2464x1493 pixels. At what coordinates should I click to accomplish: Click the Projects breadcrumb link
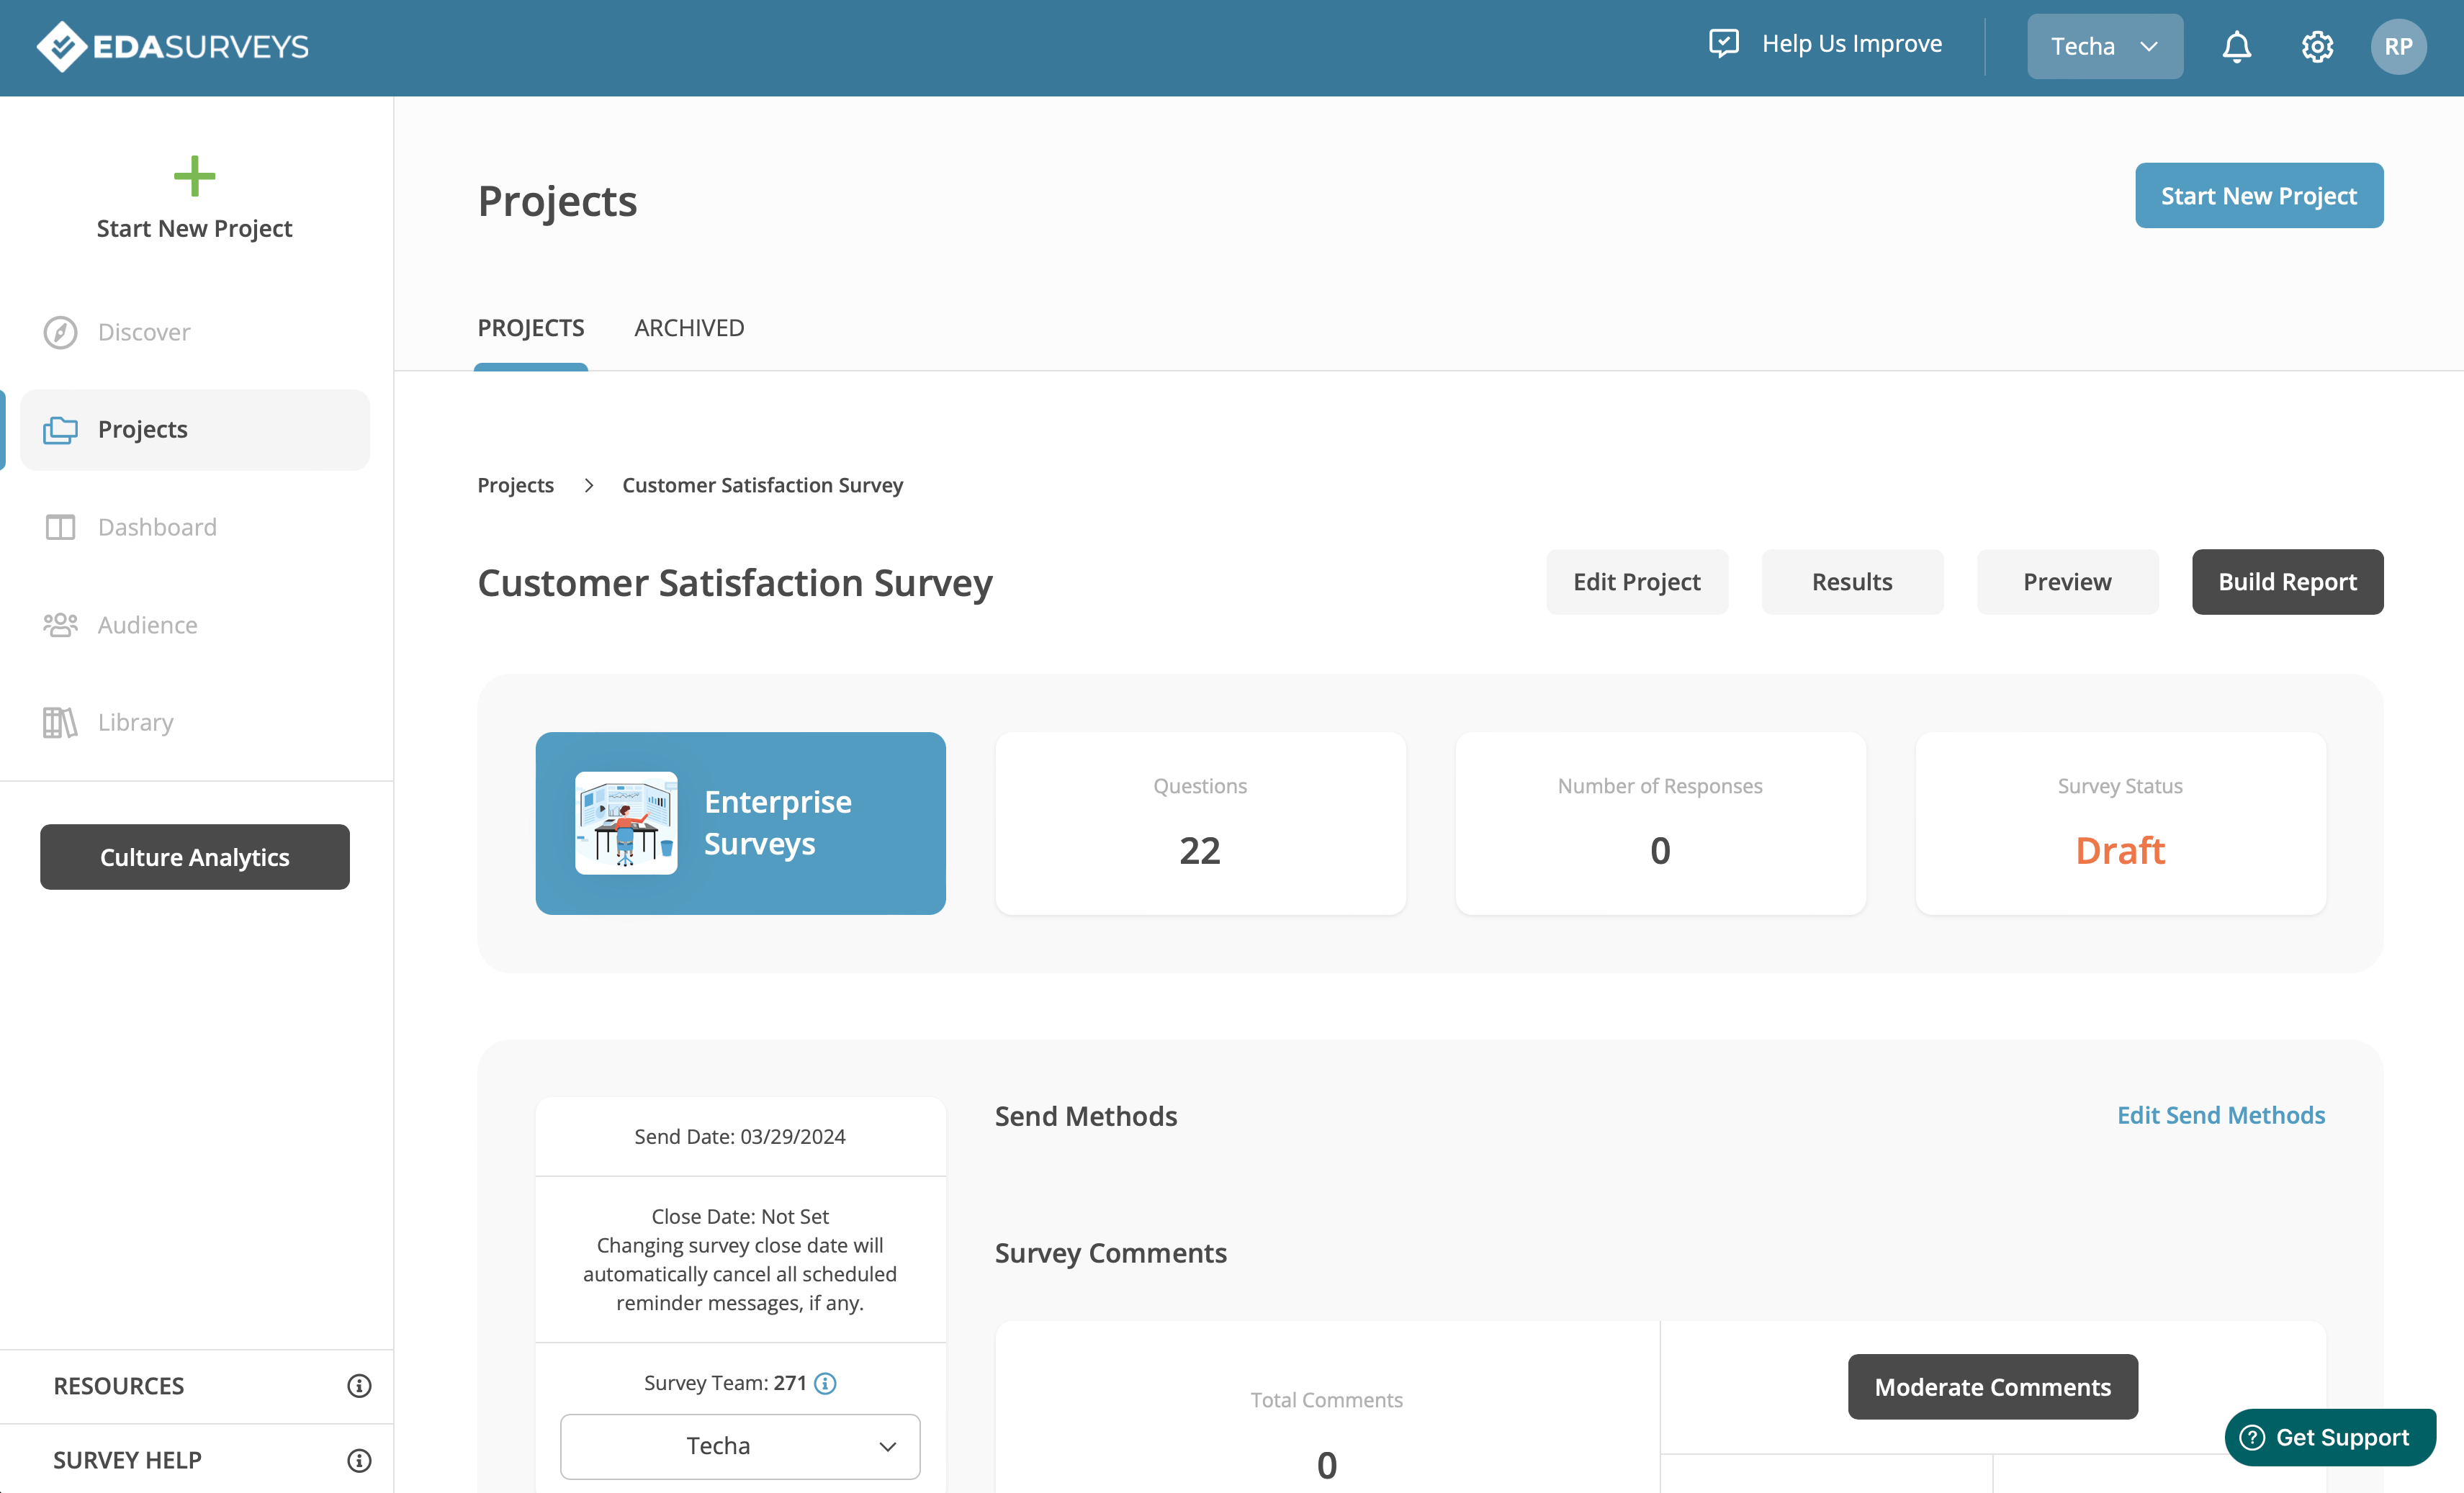(515, 485)
